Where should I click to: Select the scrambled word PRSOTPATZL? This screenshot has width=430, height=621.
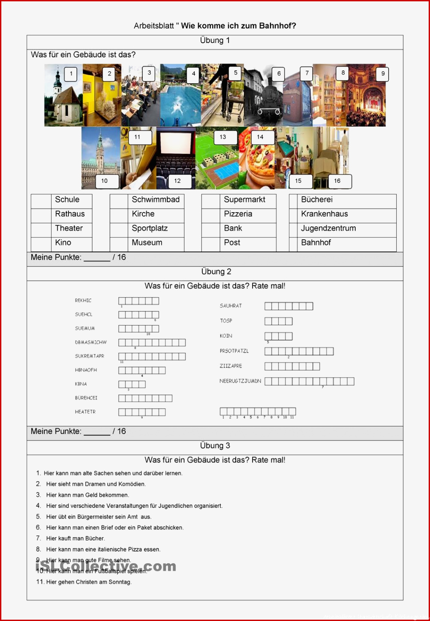[234, 351]
